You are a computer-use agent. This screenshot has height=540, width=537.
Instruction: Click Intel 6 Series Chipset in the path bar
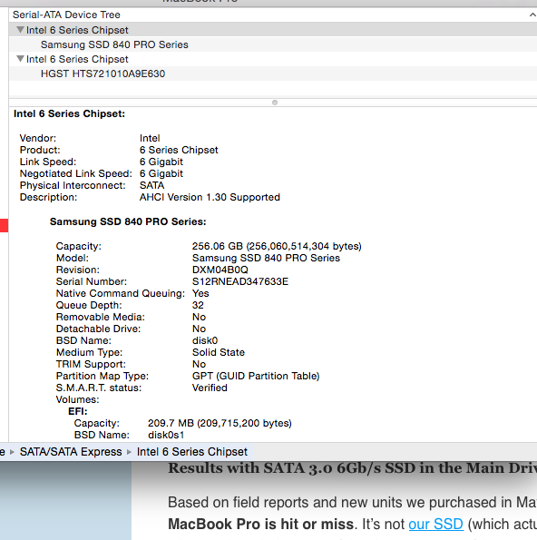192,451
